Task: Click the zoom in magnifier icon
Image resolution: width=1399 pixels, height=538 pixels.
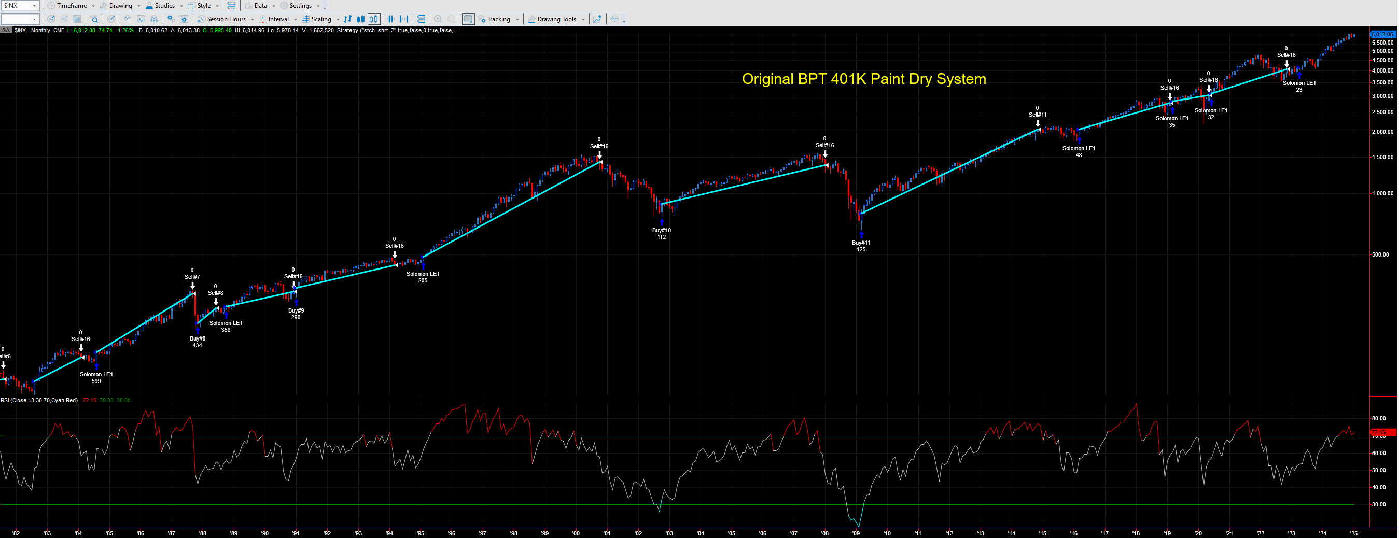Action: (x=438, y=19)
